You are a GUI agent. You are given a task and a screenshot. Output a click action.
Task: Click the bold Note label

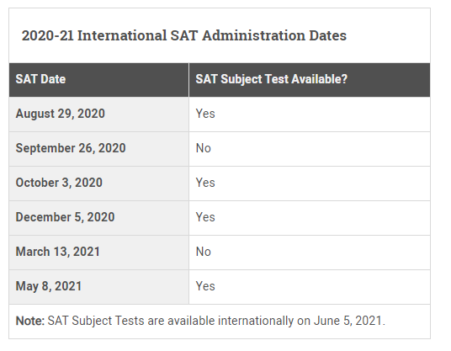[x=30, y=321]
